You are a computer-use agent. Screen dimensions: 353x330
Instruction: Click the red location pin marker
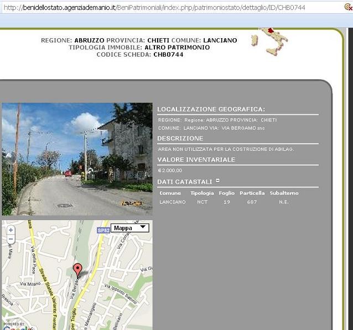[78, 270]
